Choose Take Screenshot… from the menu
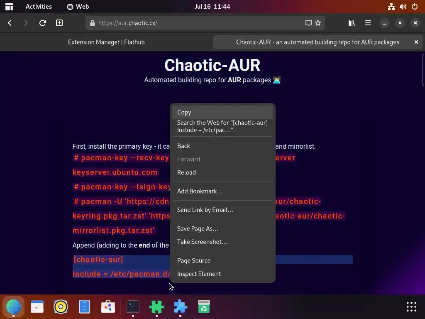 [x=222, y=242]
